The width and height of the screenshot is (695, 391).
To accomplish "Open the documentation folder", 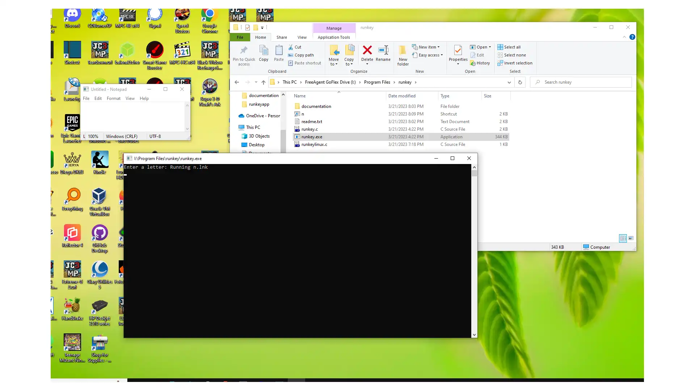I will [316, 106].
